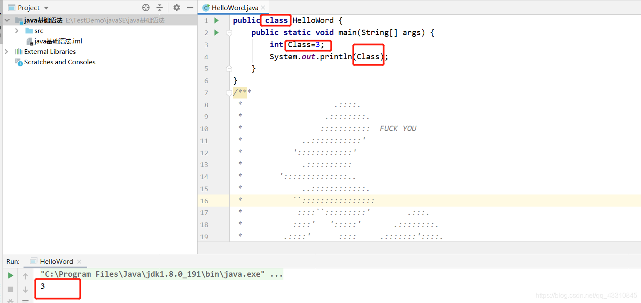The width and height of the screenshot is (641, 303).
Task: Select the HelloWord tab in Run panel
Action: click(x=56, y=261)
